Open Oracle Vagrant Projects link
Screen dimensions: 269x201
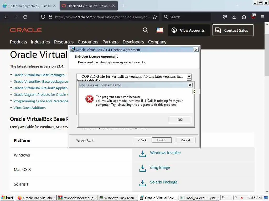click(x=41, y=94)
